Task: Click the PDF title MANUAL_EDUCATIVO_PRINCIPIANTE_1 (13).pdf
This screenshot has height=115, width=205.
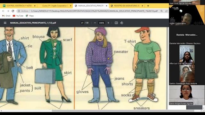Action: [33, 23]
